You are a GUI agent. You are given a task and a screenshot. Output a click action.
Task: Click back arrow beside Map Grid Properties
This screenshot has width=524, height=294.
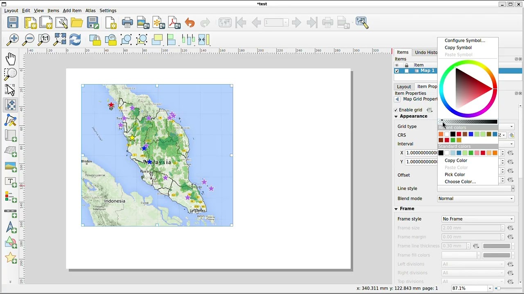397,99
